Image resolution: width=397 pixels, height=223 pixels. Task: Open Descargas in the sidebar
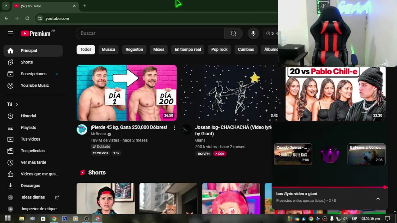pos(33,186)
